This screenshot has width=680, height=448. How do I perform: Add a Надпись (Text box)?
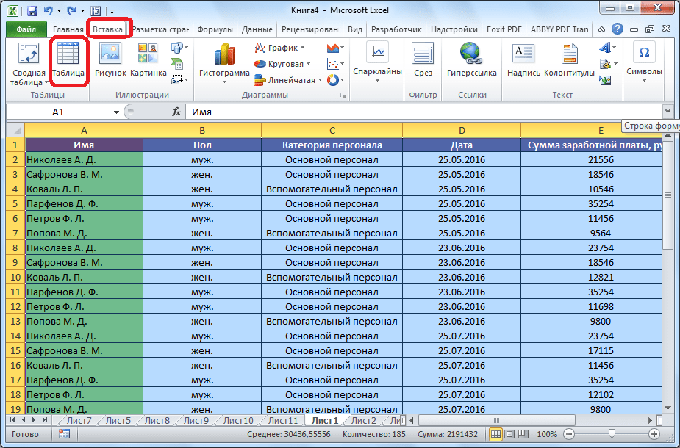coord(524,59)
